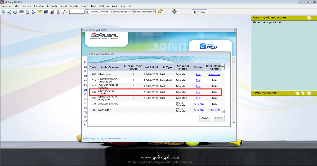The image size is (317, 166).
Task: Open the DEMO COMPANY dropdown
Action: tap(111, 12)
